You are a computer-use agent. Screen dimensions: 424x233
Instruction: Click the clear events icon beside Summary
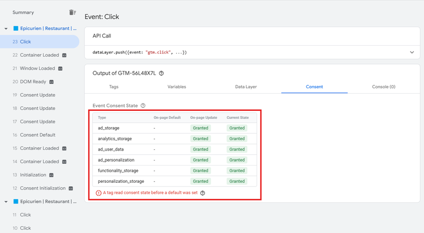[73, 12]
